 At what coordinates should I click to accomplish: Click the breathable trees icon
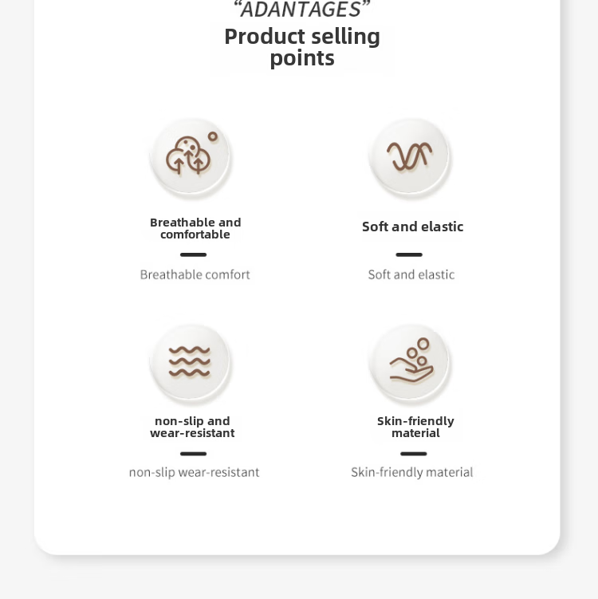click(x=188, y=157)
